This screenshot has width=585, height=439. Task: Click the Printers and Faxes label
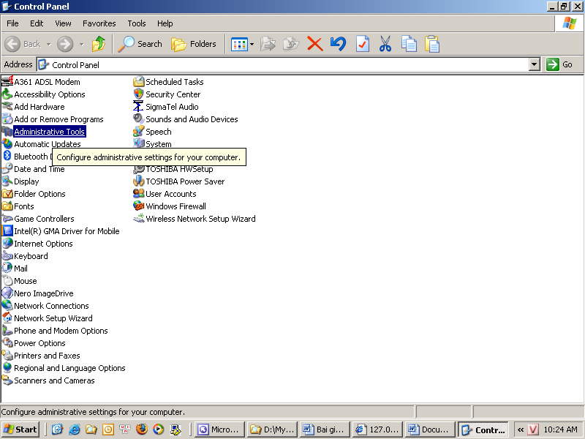pyautogui.click(x=47, y=356)
